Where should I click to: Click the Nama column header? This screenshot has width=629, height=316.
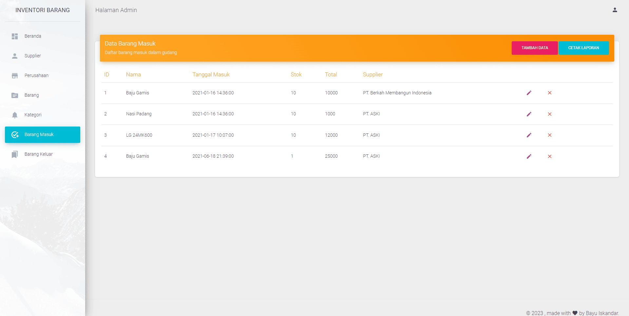[x=133, y=74]
